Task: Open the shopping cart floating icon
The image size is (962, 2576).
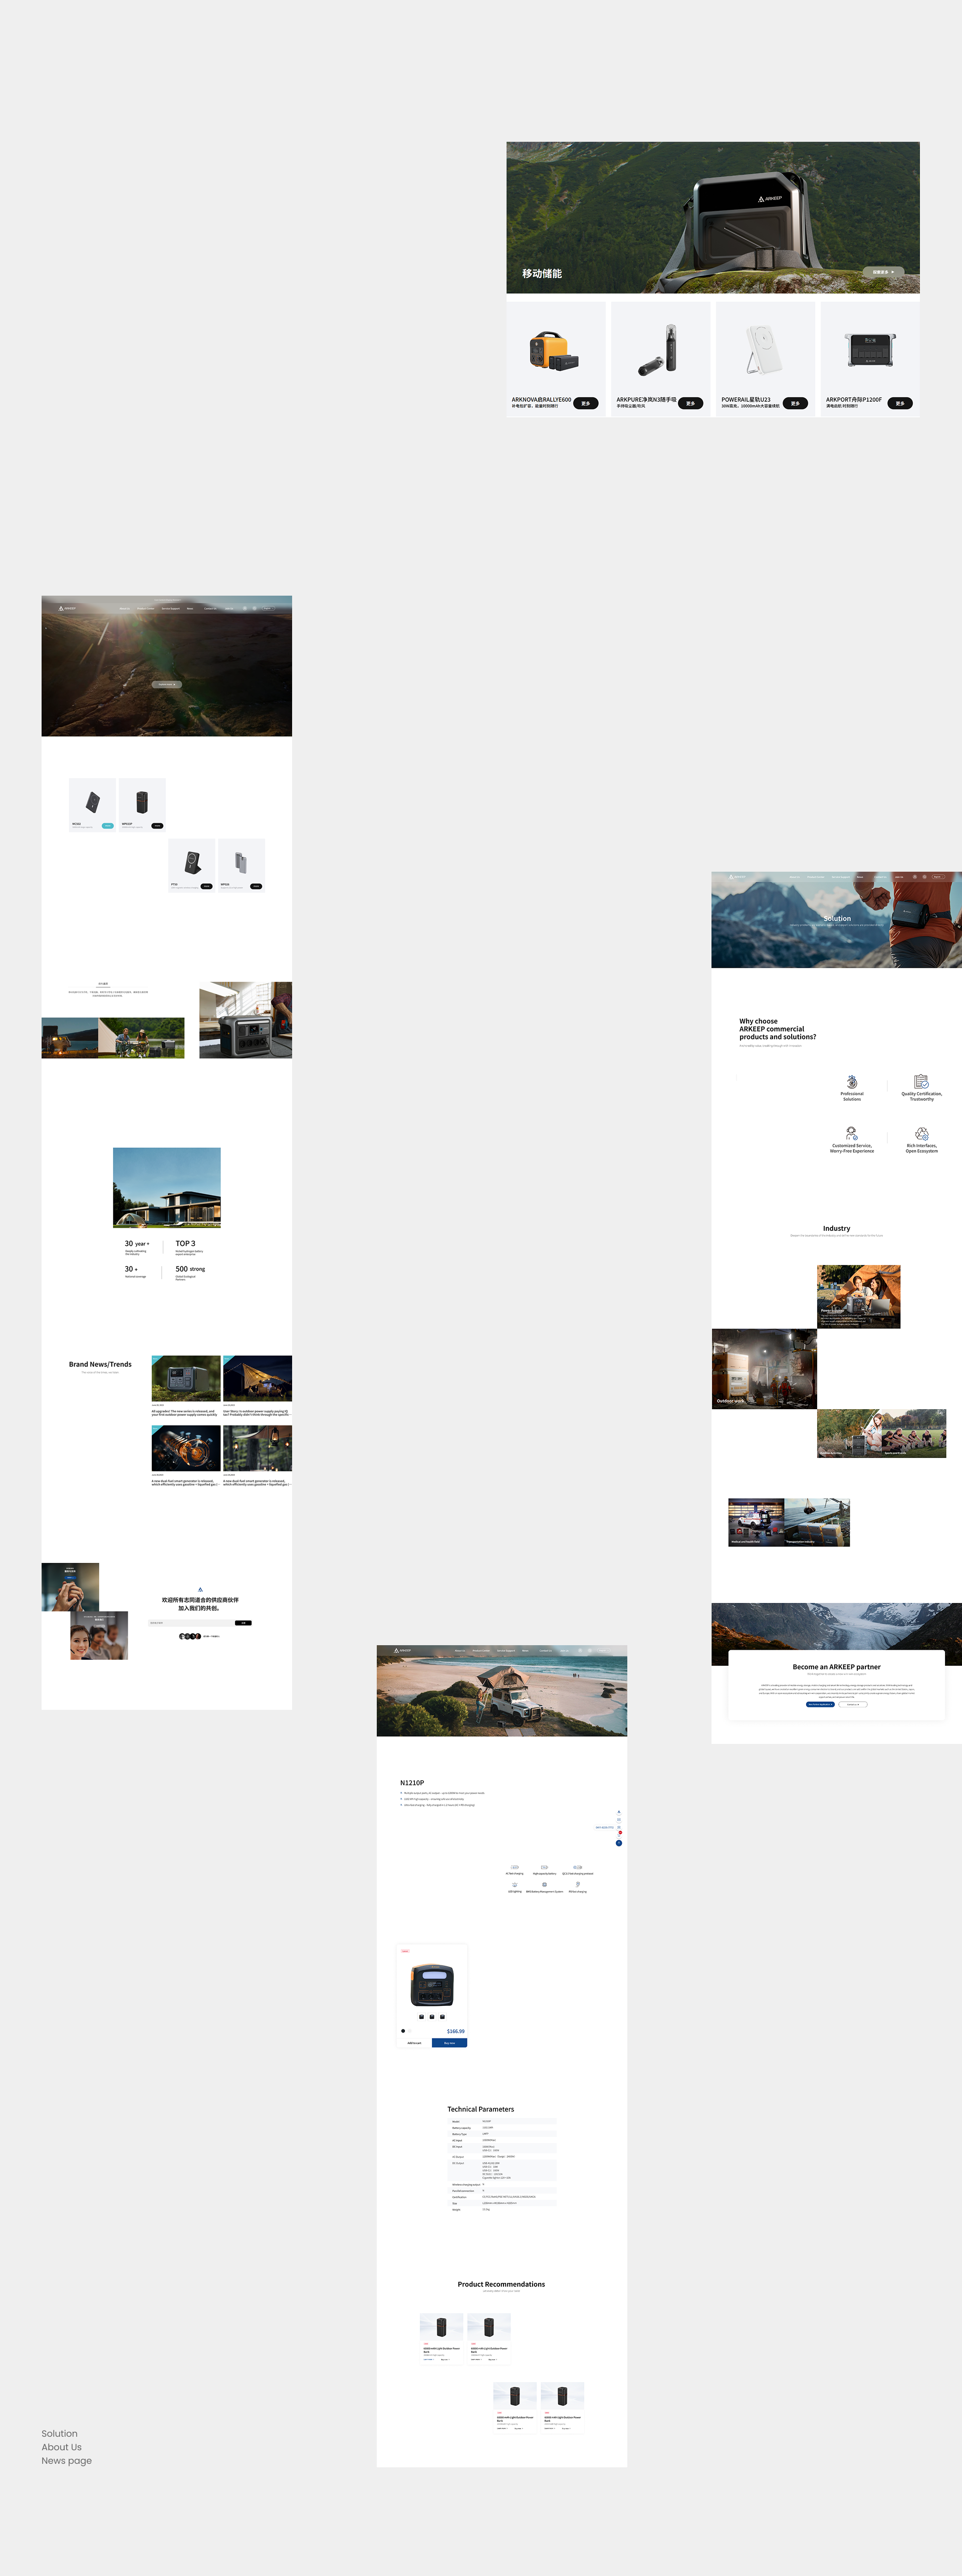Action: click(619, 1835)
